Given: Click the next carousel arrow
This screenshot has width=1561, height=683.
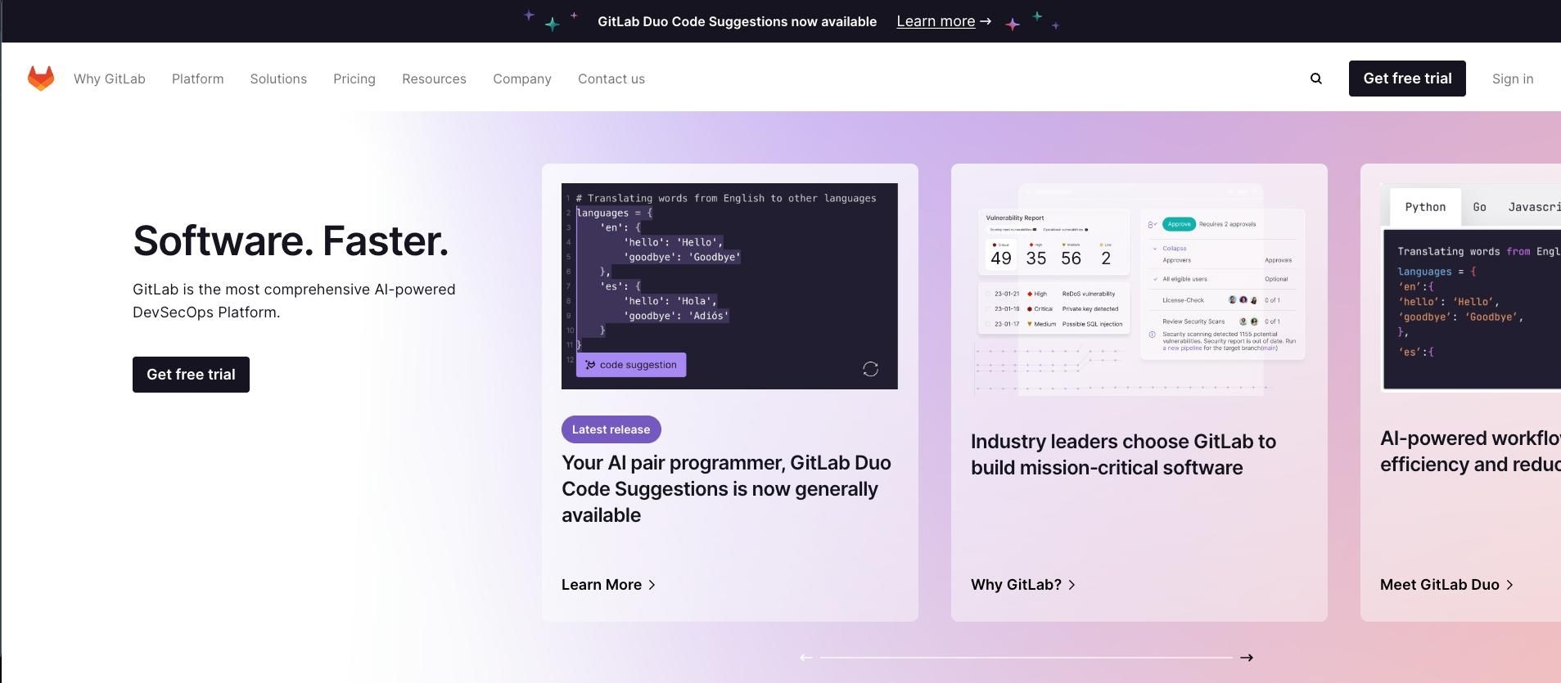Looking at the screenshot, I should (x=1246, y=658).
